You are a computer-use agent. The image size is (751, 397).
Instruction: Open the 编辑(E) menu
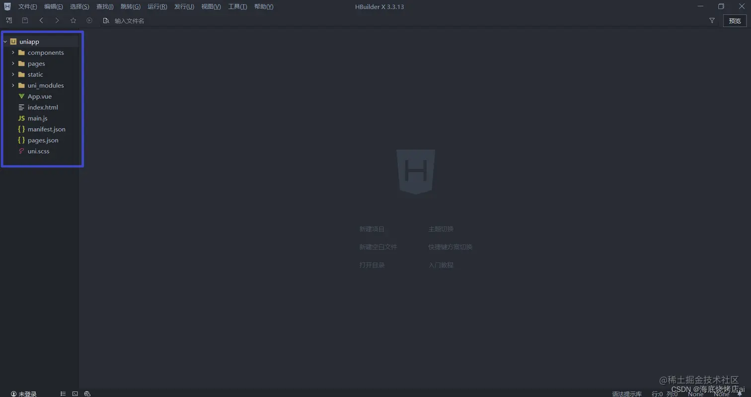click(x=54, y=6)
